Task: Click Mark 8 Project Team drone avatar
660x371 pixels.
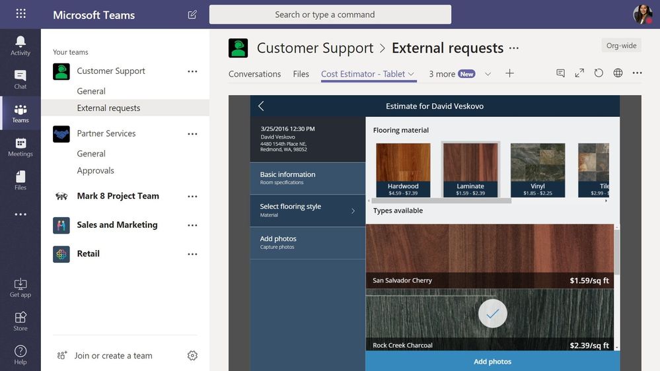Action: [61, 197]
